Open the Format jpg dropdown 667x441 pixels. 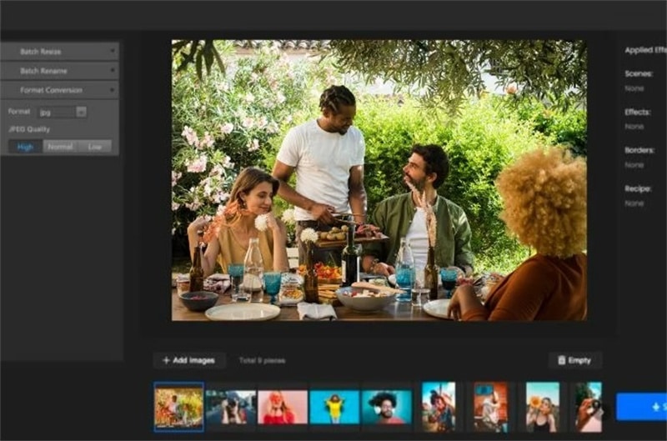(63, 112)
